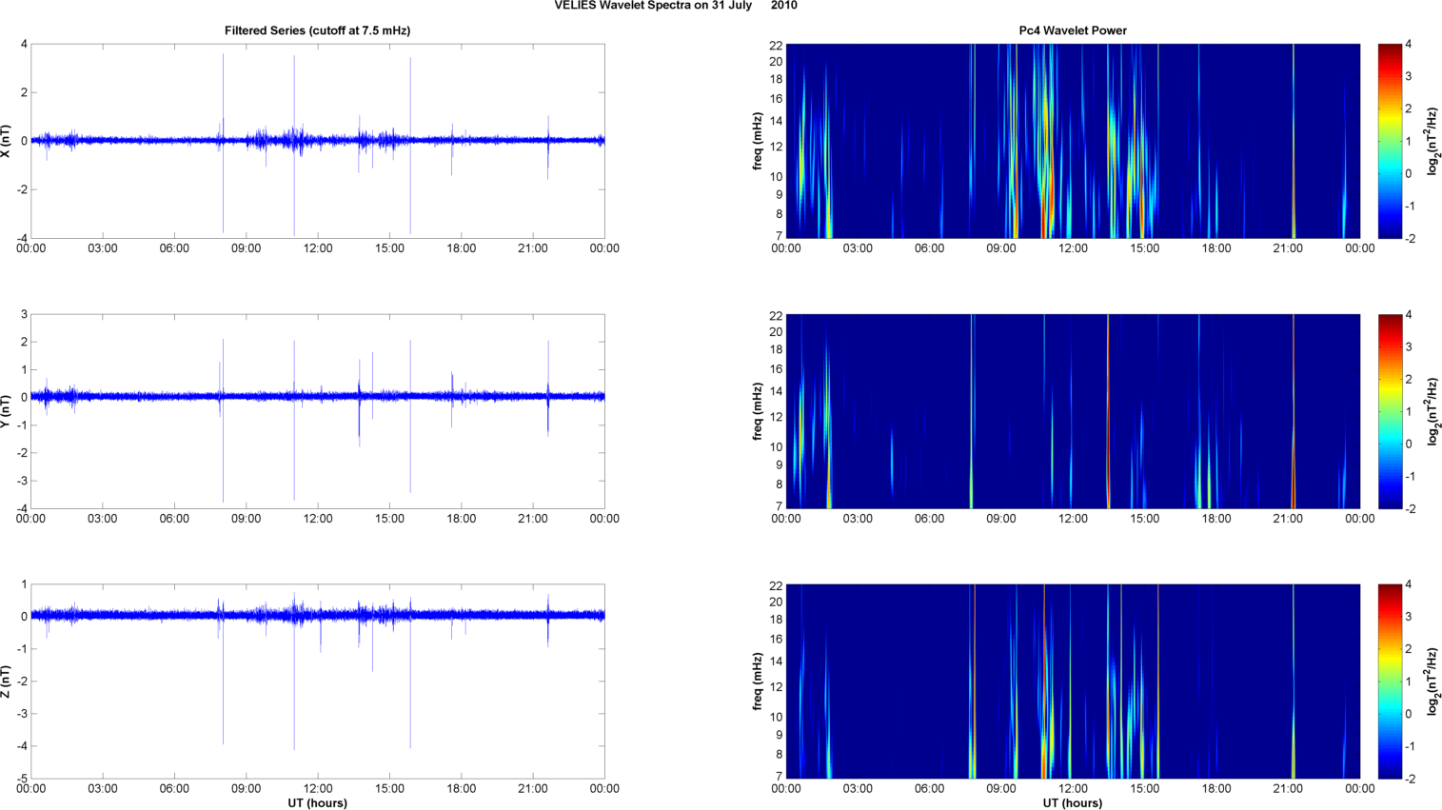1442x810 pixels.
Task: Click UT (hours) label under bottom wavelet plot
Action: (x=1073, y=802)
